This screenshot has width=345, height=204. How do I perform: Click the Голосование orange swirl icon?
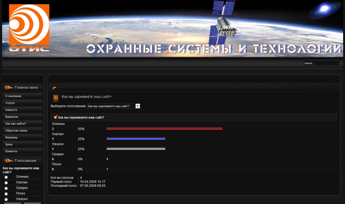click(9, 160)
